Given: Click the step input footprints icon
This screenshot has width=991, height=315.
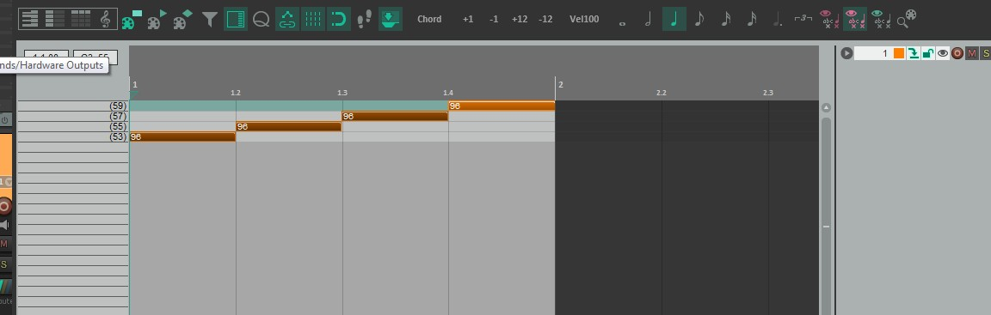Looking at the screenshot, I should pyautogui.click(x=365, y=20).
